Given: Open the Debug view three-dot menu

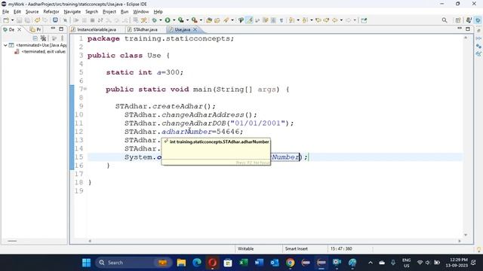Looking at the screenshot, I should point(63,38).
